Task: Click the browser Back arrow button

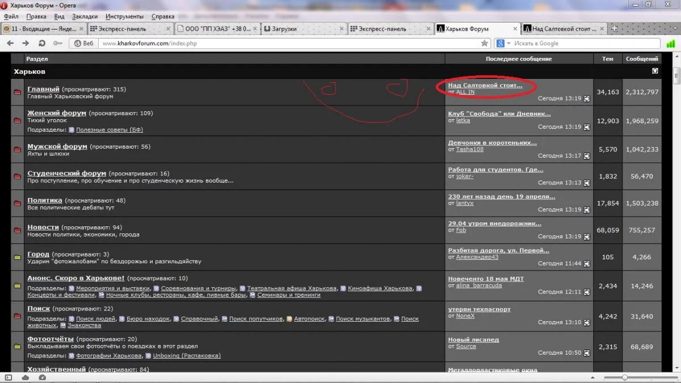Action: [10, 43]
